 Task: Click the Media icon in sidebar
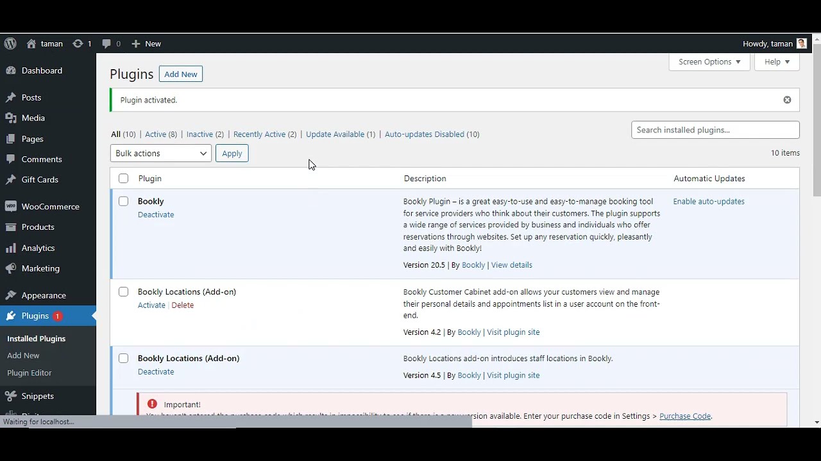coord(10,118)
